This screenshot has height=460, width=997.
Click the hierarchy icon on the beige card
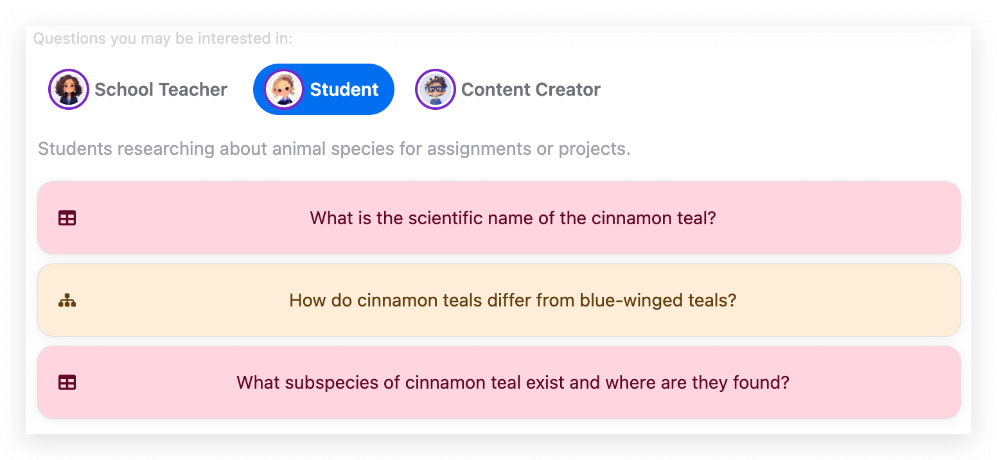(x=67, y=300)
